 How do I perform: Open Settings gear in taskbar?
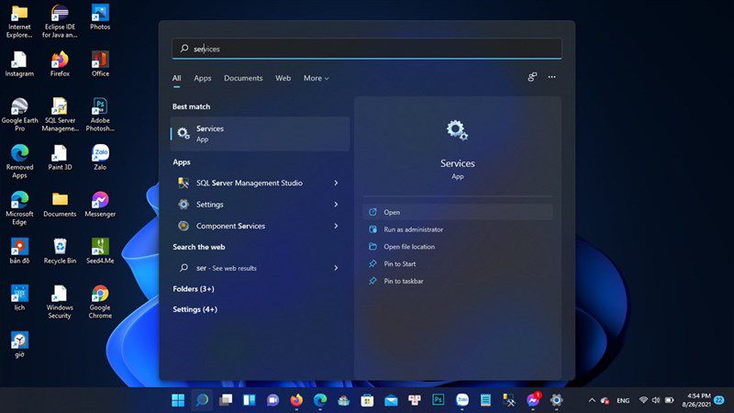556,400
